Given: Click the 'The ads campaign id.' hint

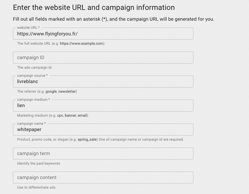Looking at the screenshot, I should coord(35,67).
